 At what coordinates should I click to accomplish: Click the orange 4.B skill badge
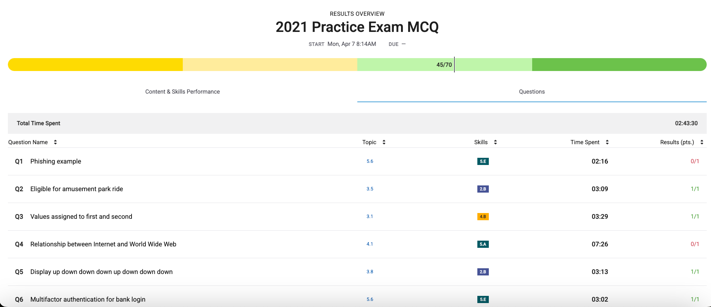coord(483,217)
